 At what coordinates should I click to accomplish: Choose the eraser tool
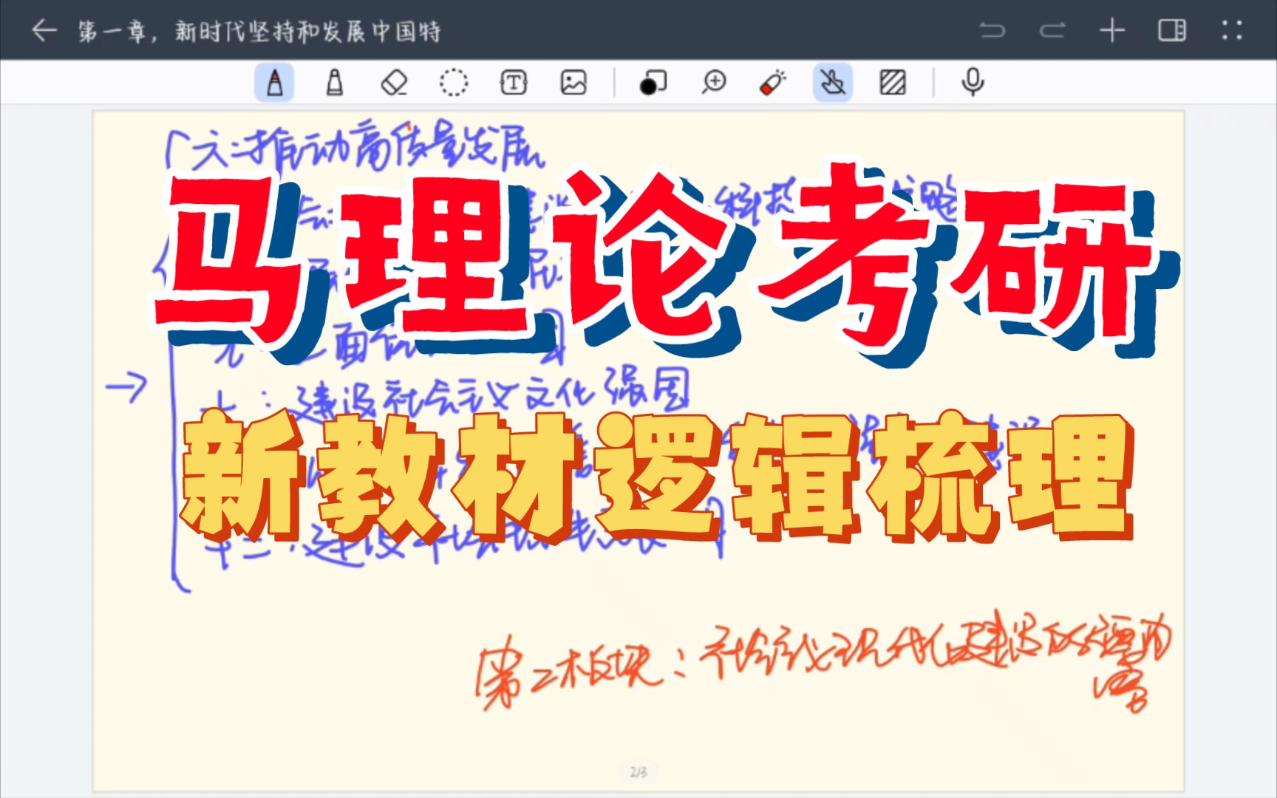coord(394,82)
